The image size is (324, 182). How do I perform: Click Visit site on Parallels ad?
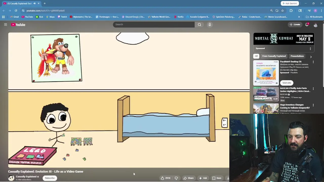pos(287,83)
